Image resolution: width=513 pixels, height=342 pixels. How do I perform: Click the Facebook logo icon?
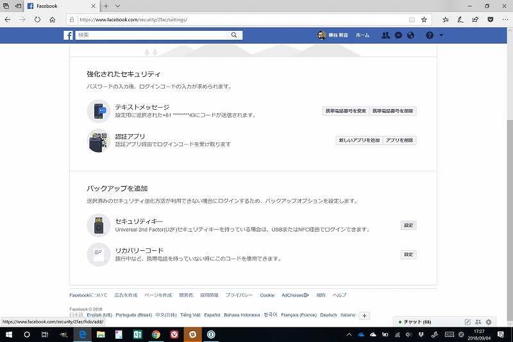68,35
